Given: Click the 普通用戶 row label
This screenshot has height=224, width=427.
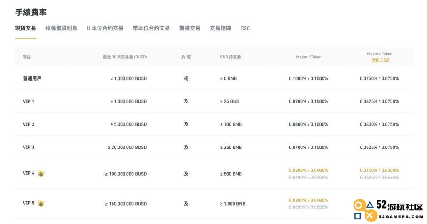Looking at the screenshot, I should pyautogui.click(x=32, y=78).
